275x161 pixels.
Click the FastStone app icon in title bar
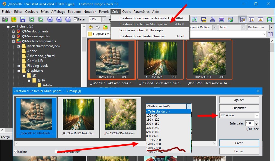pos(4,4)
